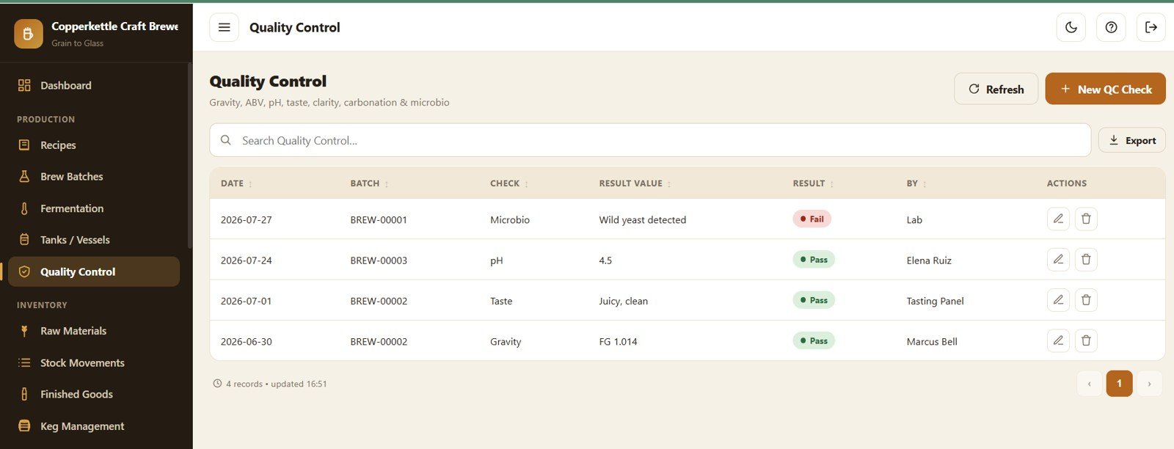Click the search magnifier icon
This screenshot has width=1174, height=449.
click(226, 140)
